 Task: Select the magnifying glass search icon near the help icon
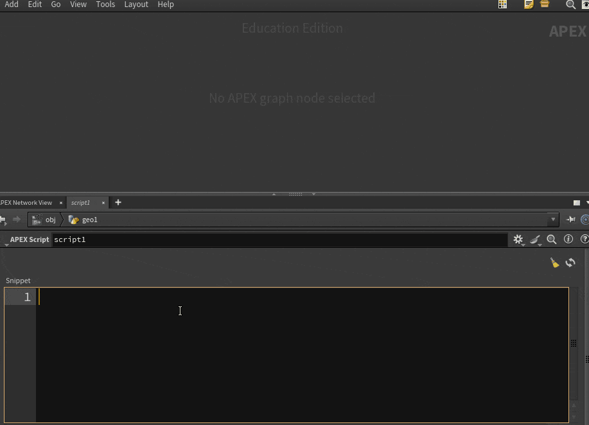pos(552,239)
